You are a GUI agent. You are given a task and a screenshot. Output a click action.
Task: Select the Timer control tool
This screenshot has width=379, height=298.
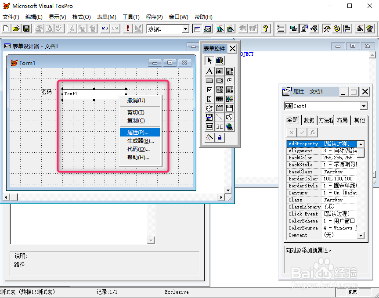209,108
